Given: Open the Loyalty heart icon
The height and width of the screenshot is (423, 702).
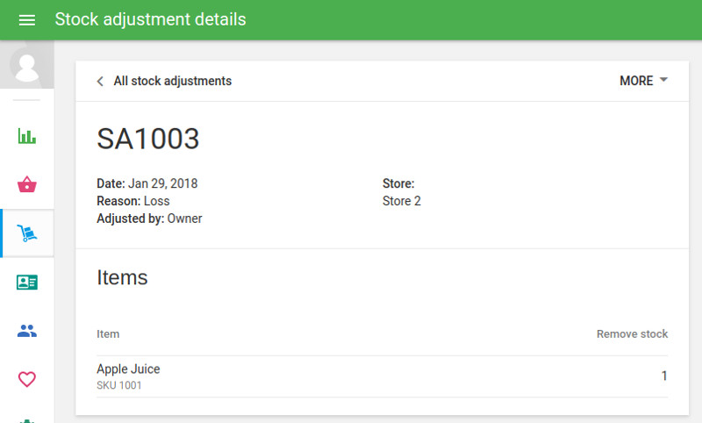Looking at the screenshot, I should pos(27,379).
